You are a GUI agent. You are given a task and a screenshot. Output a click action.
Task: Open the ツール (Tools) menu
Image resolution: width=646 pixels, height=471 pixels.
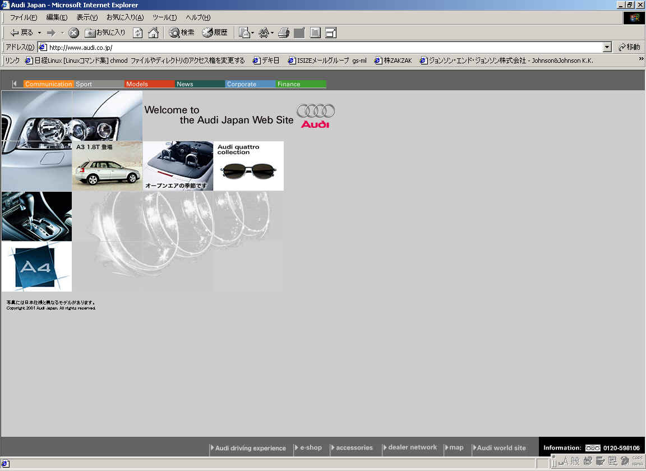pyautogui.click(x=164, y=17)
